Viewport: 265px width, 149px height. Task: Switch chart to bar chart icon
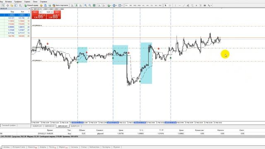point(72,5)
